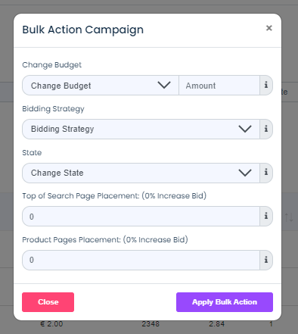Expand the Bidding Strategy dropdown
The image size is (298, 334).
[141, 129]
